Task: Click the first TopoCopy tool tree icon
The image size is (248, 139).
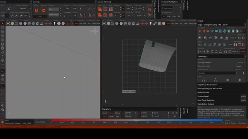Action: 203,80
